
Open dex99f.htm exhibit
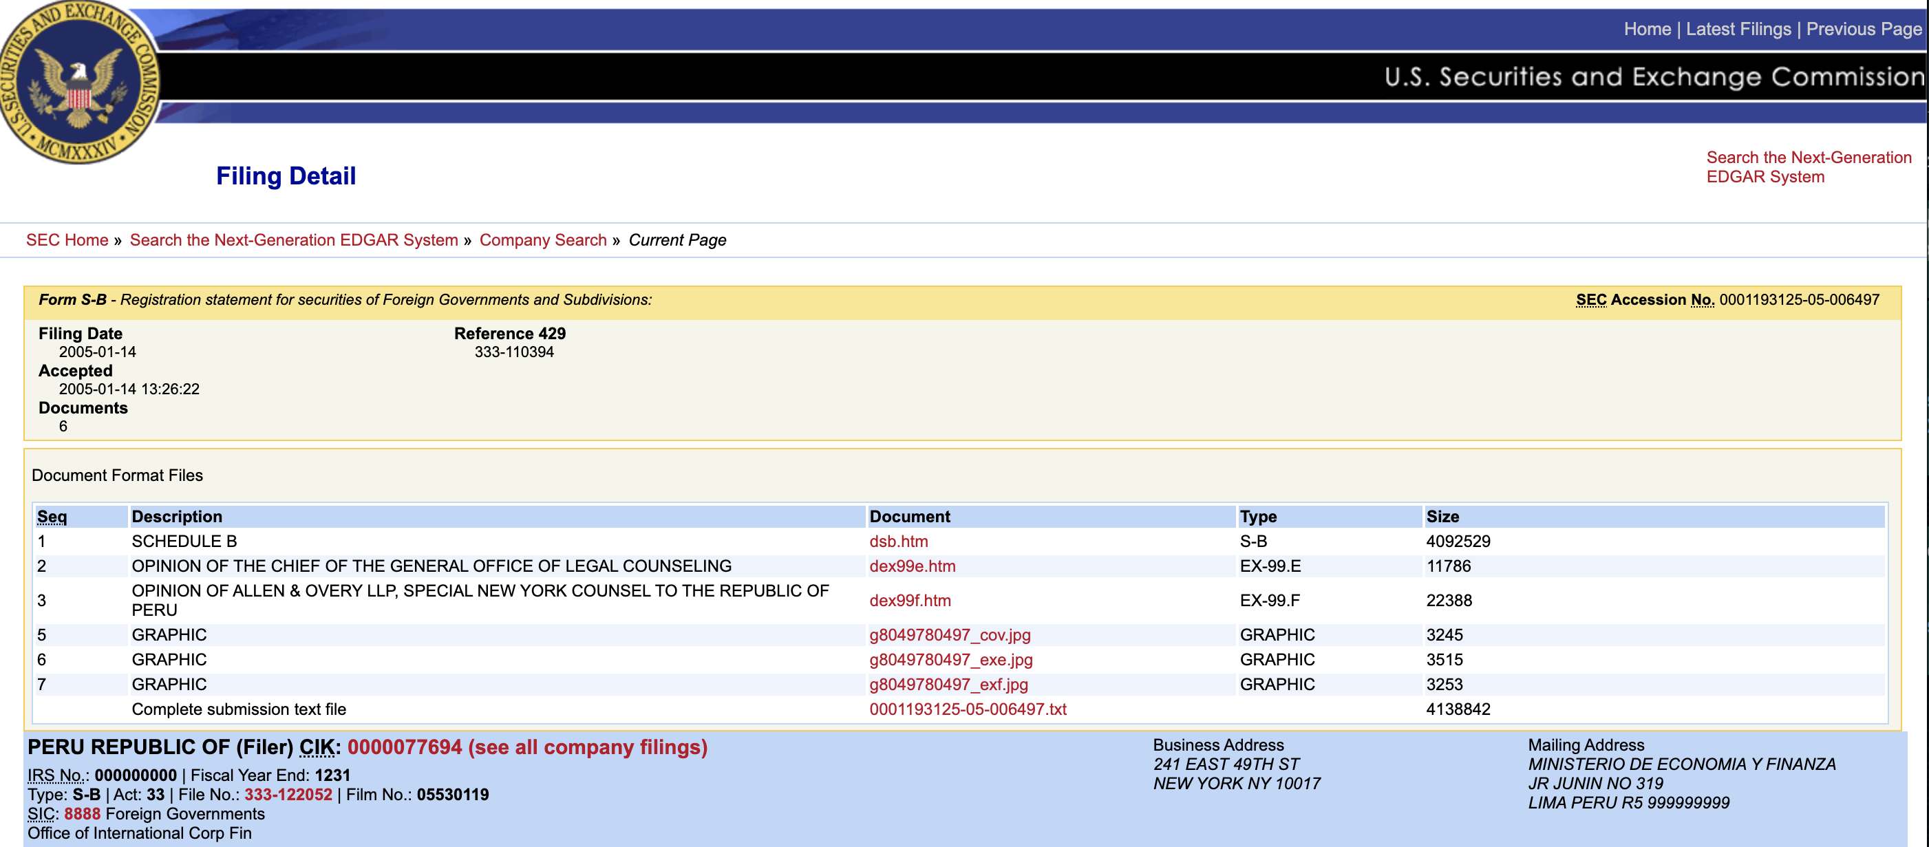909,601
